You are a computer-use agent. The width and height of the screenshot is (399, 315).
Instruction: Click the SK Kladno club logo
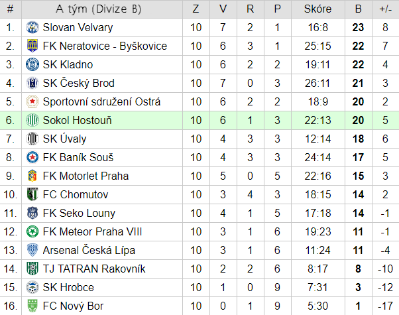(32, 65)
